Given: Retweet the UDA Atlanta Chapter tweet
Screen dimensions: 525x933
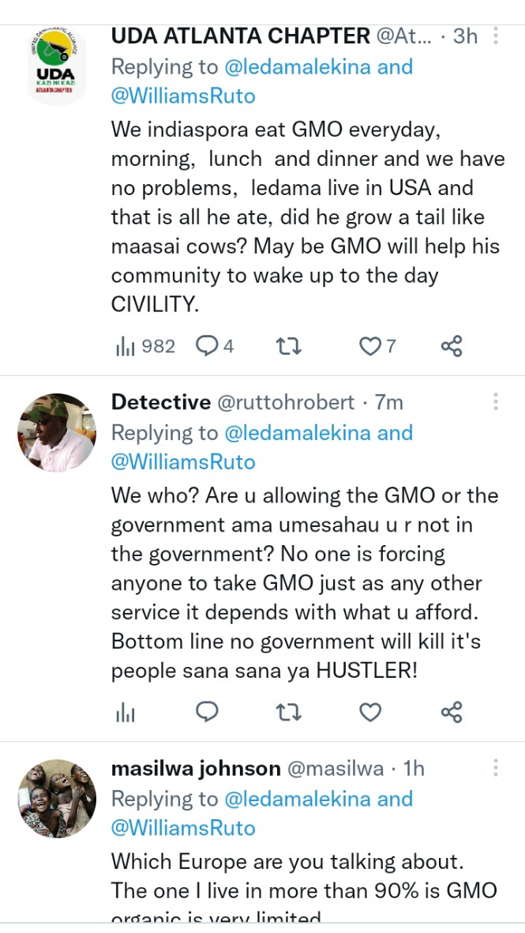Looking at the screenshot, I should tap(288, 346).
